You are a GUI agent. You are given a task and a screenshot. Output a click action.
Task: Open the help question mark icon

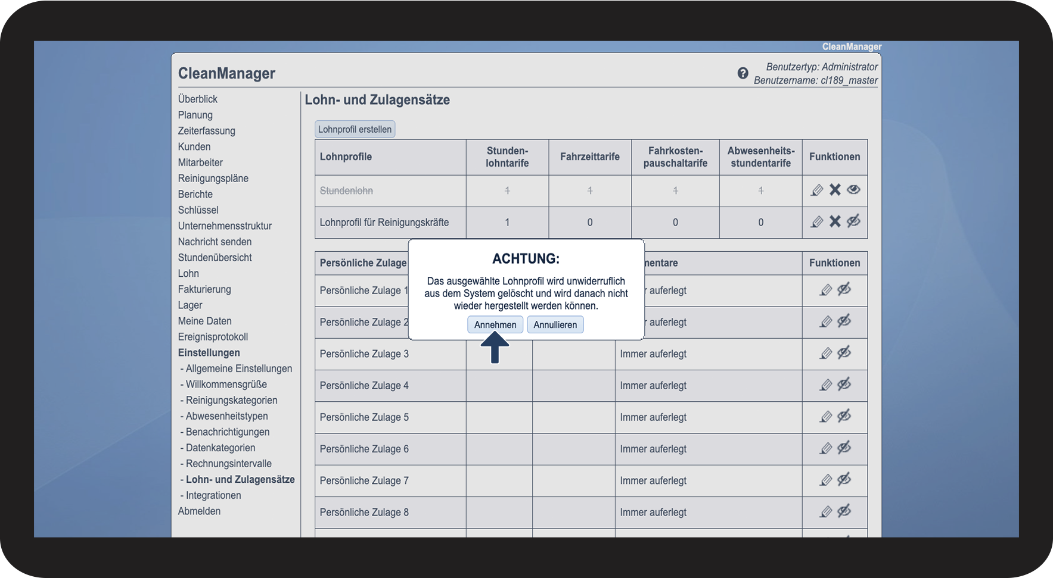click(743, 73)
